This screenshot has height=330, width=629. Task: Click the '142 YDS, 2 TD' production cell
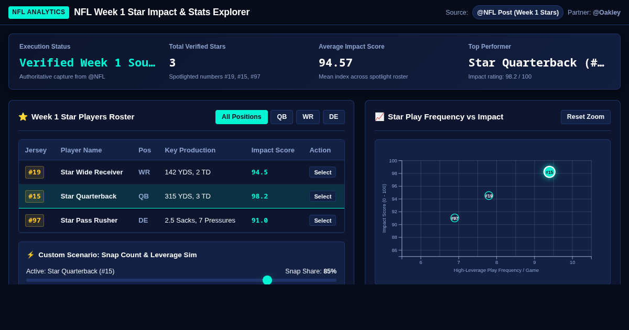click(x=188, y=172)
